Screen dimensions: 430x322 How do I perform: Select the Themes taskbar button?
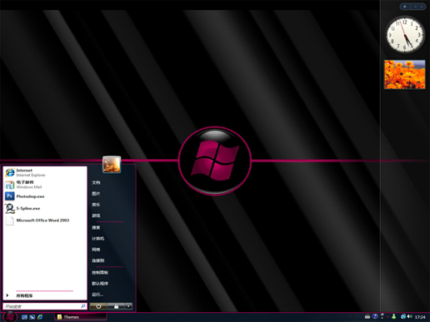pyautogui.click(x=81, y=317)
